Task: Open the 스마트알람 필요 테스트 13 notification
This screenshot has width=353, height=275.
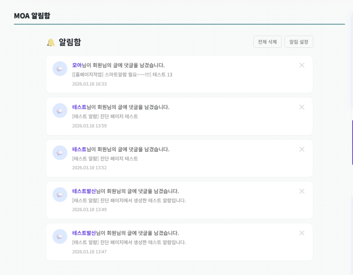Action: [178, 74]
